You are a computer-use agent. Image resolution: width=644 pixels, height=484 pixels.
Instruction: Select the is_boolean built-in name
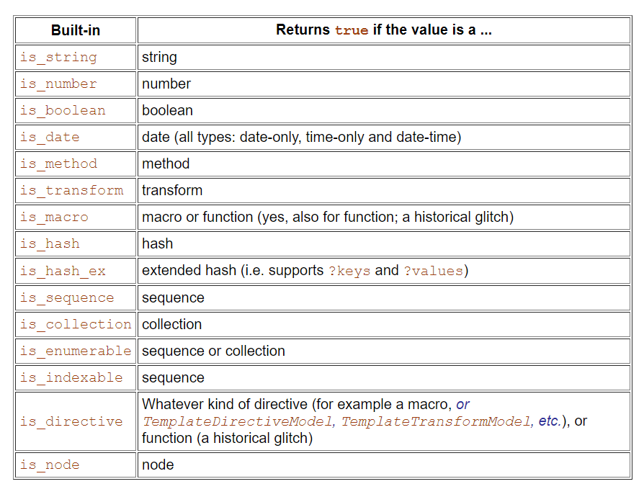point(62,111)
